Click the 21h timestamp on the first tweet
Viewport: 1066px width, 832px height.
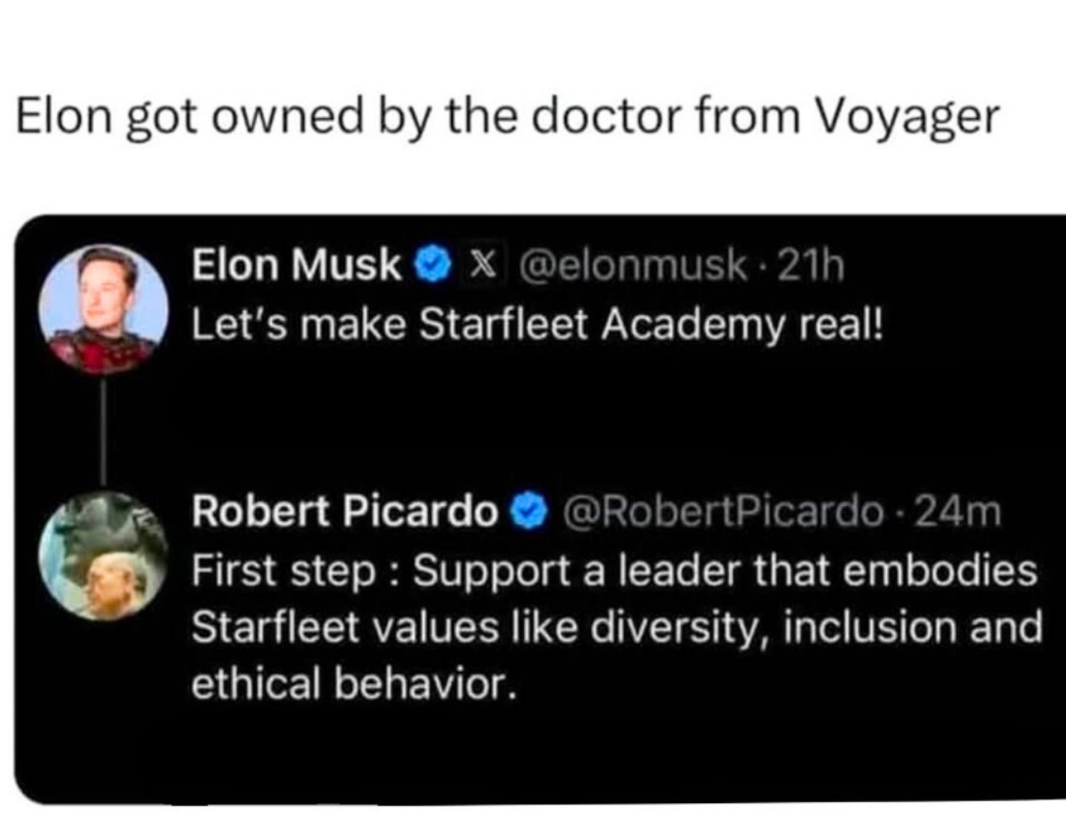[x=811, y=265]
